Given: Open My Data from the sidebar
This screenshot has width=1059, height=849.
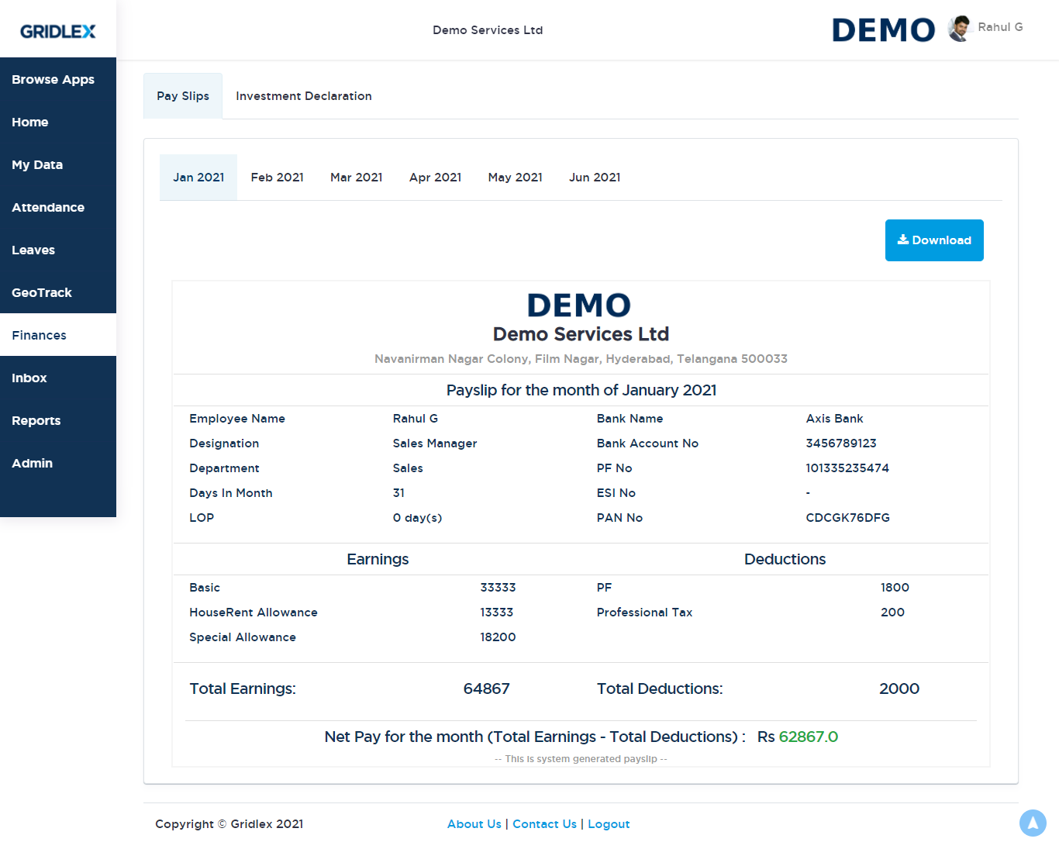Looking at the screenshot, I should click(x=37, y=164).
